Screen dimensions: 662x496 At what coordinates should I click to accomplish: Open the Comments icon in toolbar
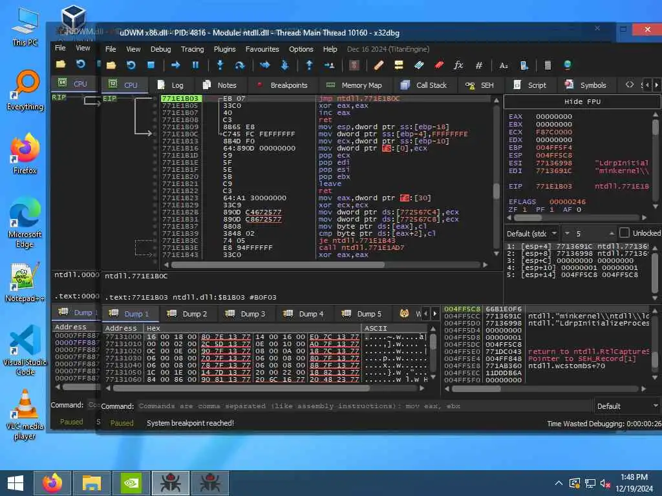coord(398,65)
